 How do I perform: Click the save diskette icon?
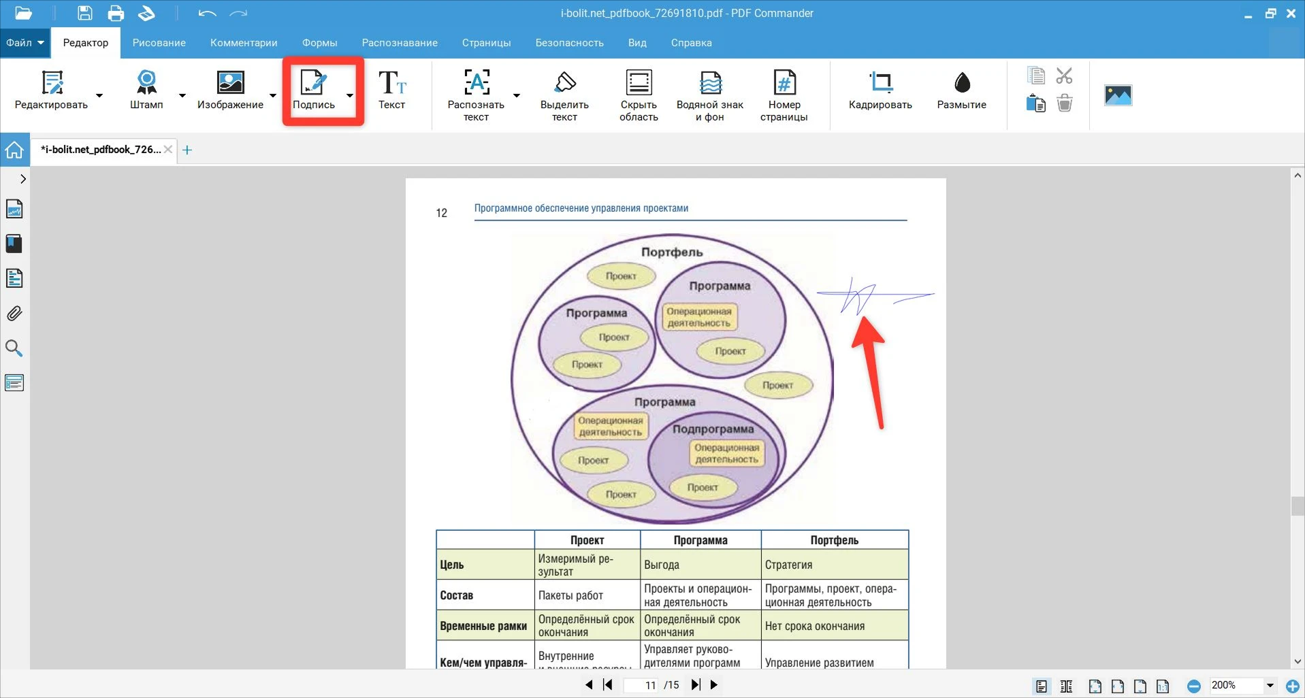[84, 13]
